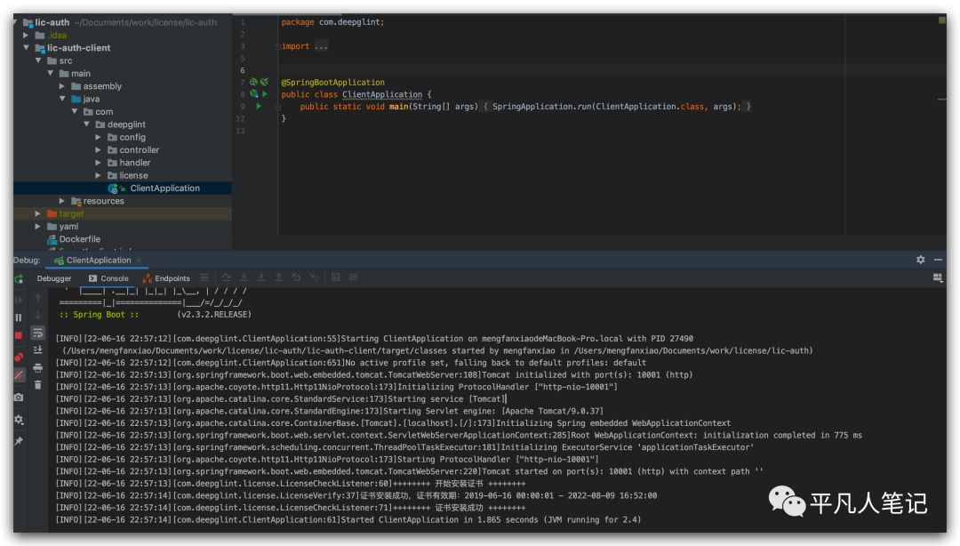
Task: Click Trace Current Stream Chain icon
Action: tap(353, 277)
